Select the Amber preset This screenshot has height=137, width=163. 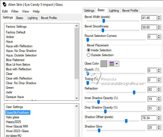10,37
